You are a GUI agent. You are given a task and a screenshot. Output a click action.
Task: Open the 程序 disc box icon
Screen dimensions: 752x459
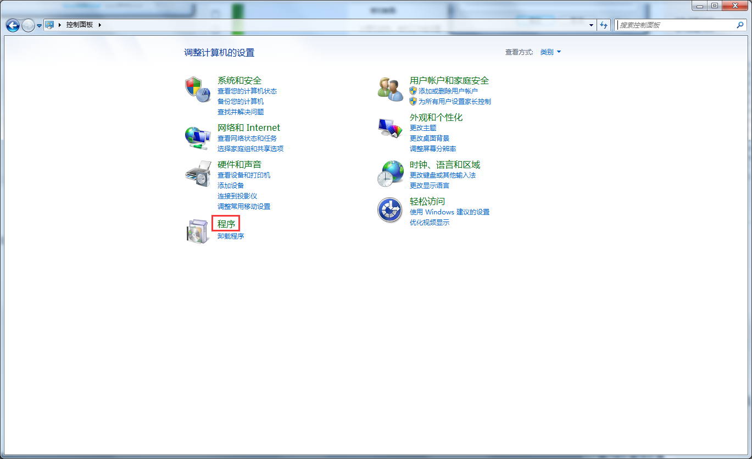coord(197,231)
